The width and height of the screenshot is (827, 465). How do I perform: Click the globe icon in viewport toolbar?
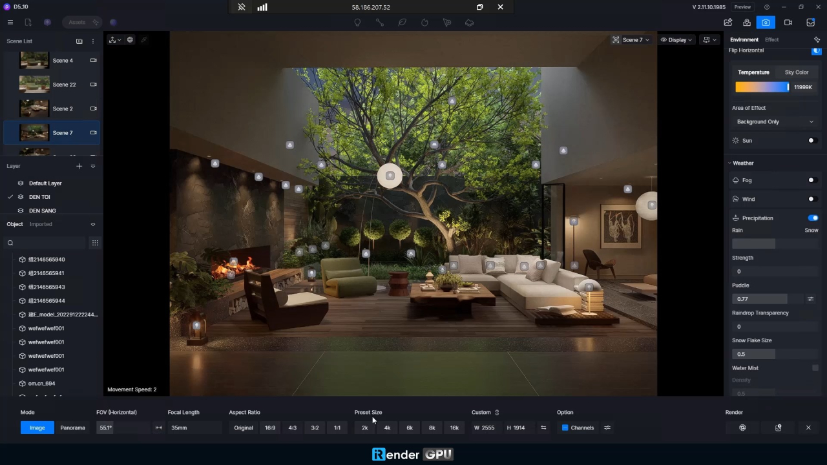(x=130, y=40)
